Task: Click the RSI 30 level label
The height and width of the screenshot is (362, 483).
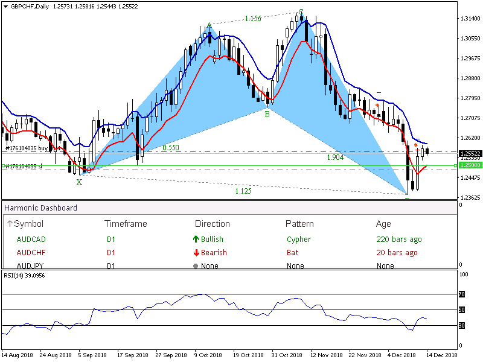Action: (461, 325)
